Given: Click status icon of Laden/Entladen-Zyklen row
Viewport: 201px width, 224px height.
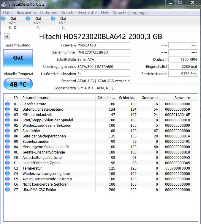Looking at the screenshot, I should 7,163.
